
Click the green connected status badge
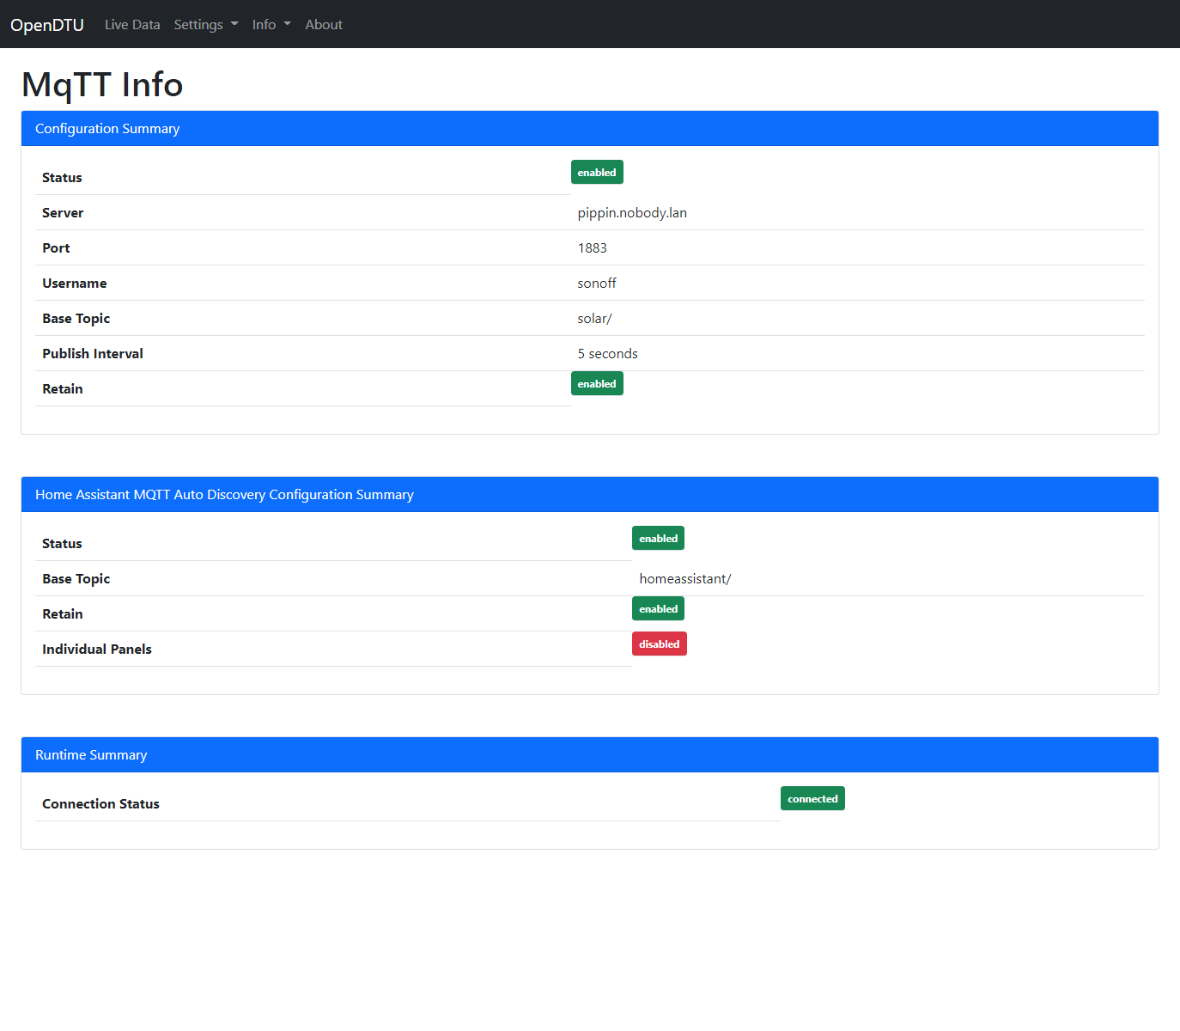click(x=812, y=799)
